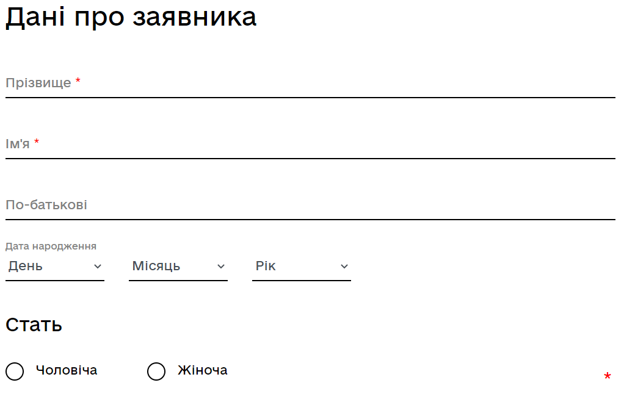Click the chevron arrow next to День

point(98,267)
